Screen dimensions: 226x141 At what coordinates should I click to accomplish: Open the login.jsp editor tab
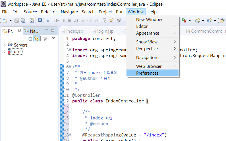pyautogui.click(x=103, y=31)
